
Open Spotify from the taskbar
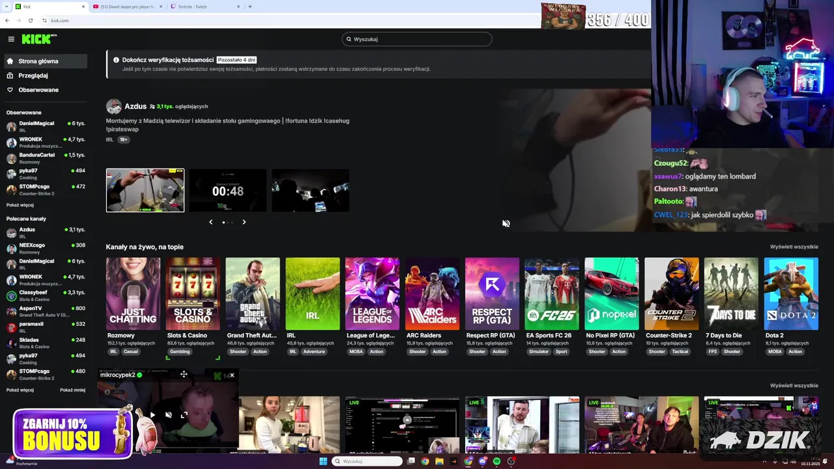(496, 461)
